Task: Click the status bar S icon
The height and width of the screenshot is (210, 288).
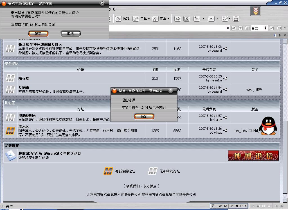Action: [x=282, y=206]
